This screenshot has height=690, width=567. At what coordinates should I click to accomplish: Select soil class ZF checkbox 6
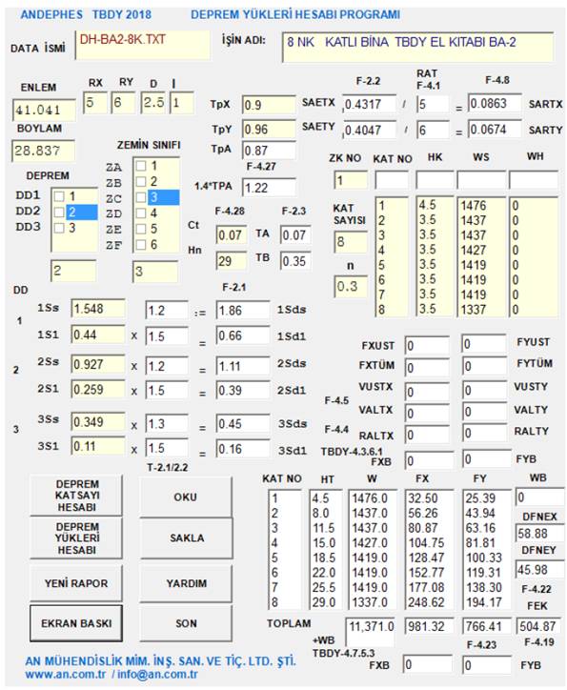pos(141,245)
